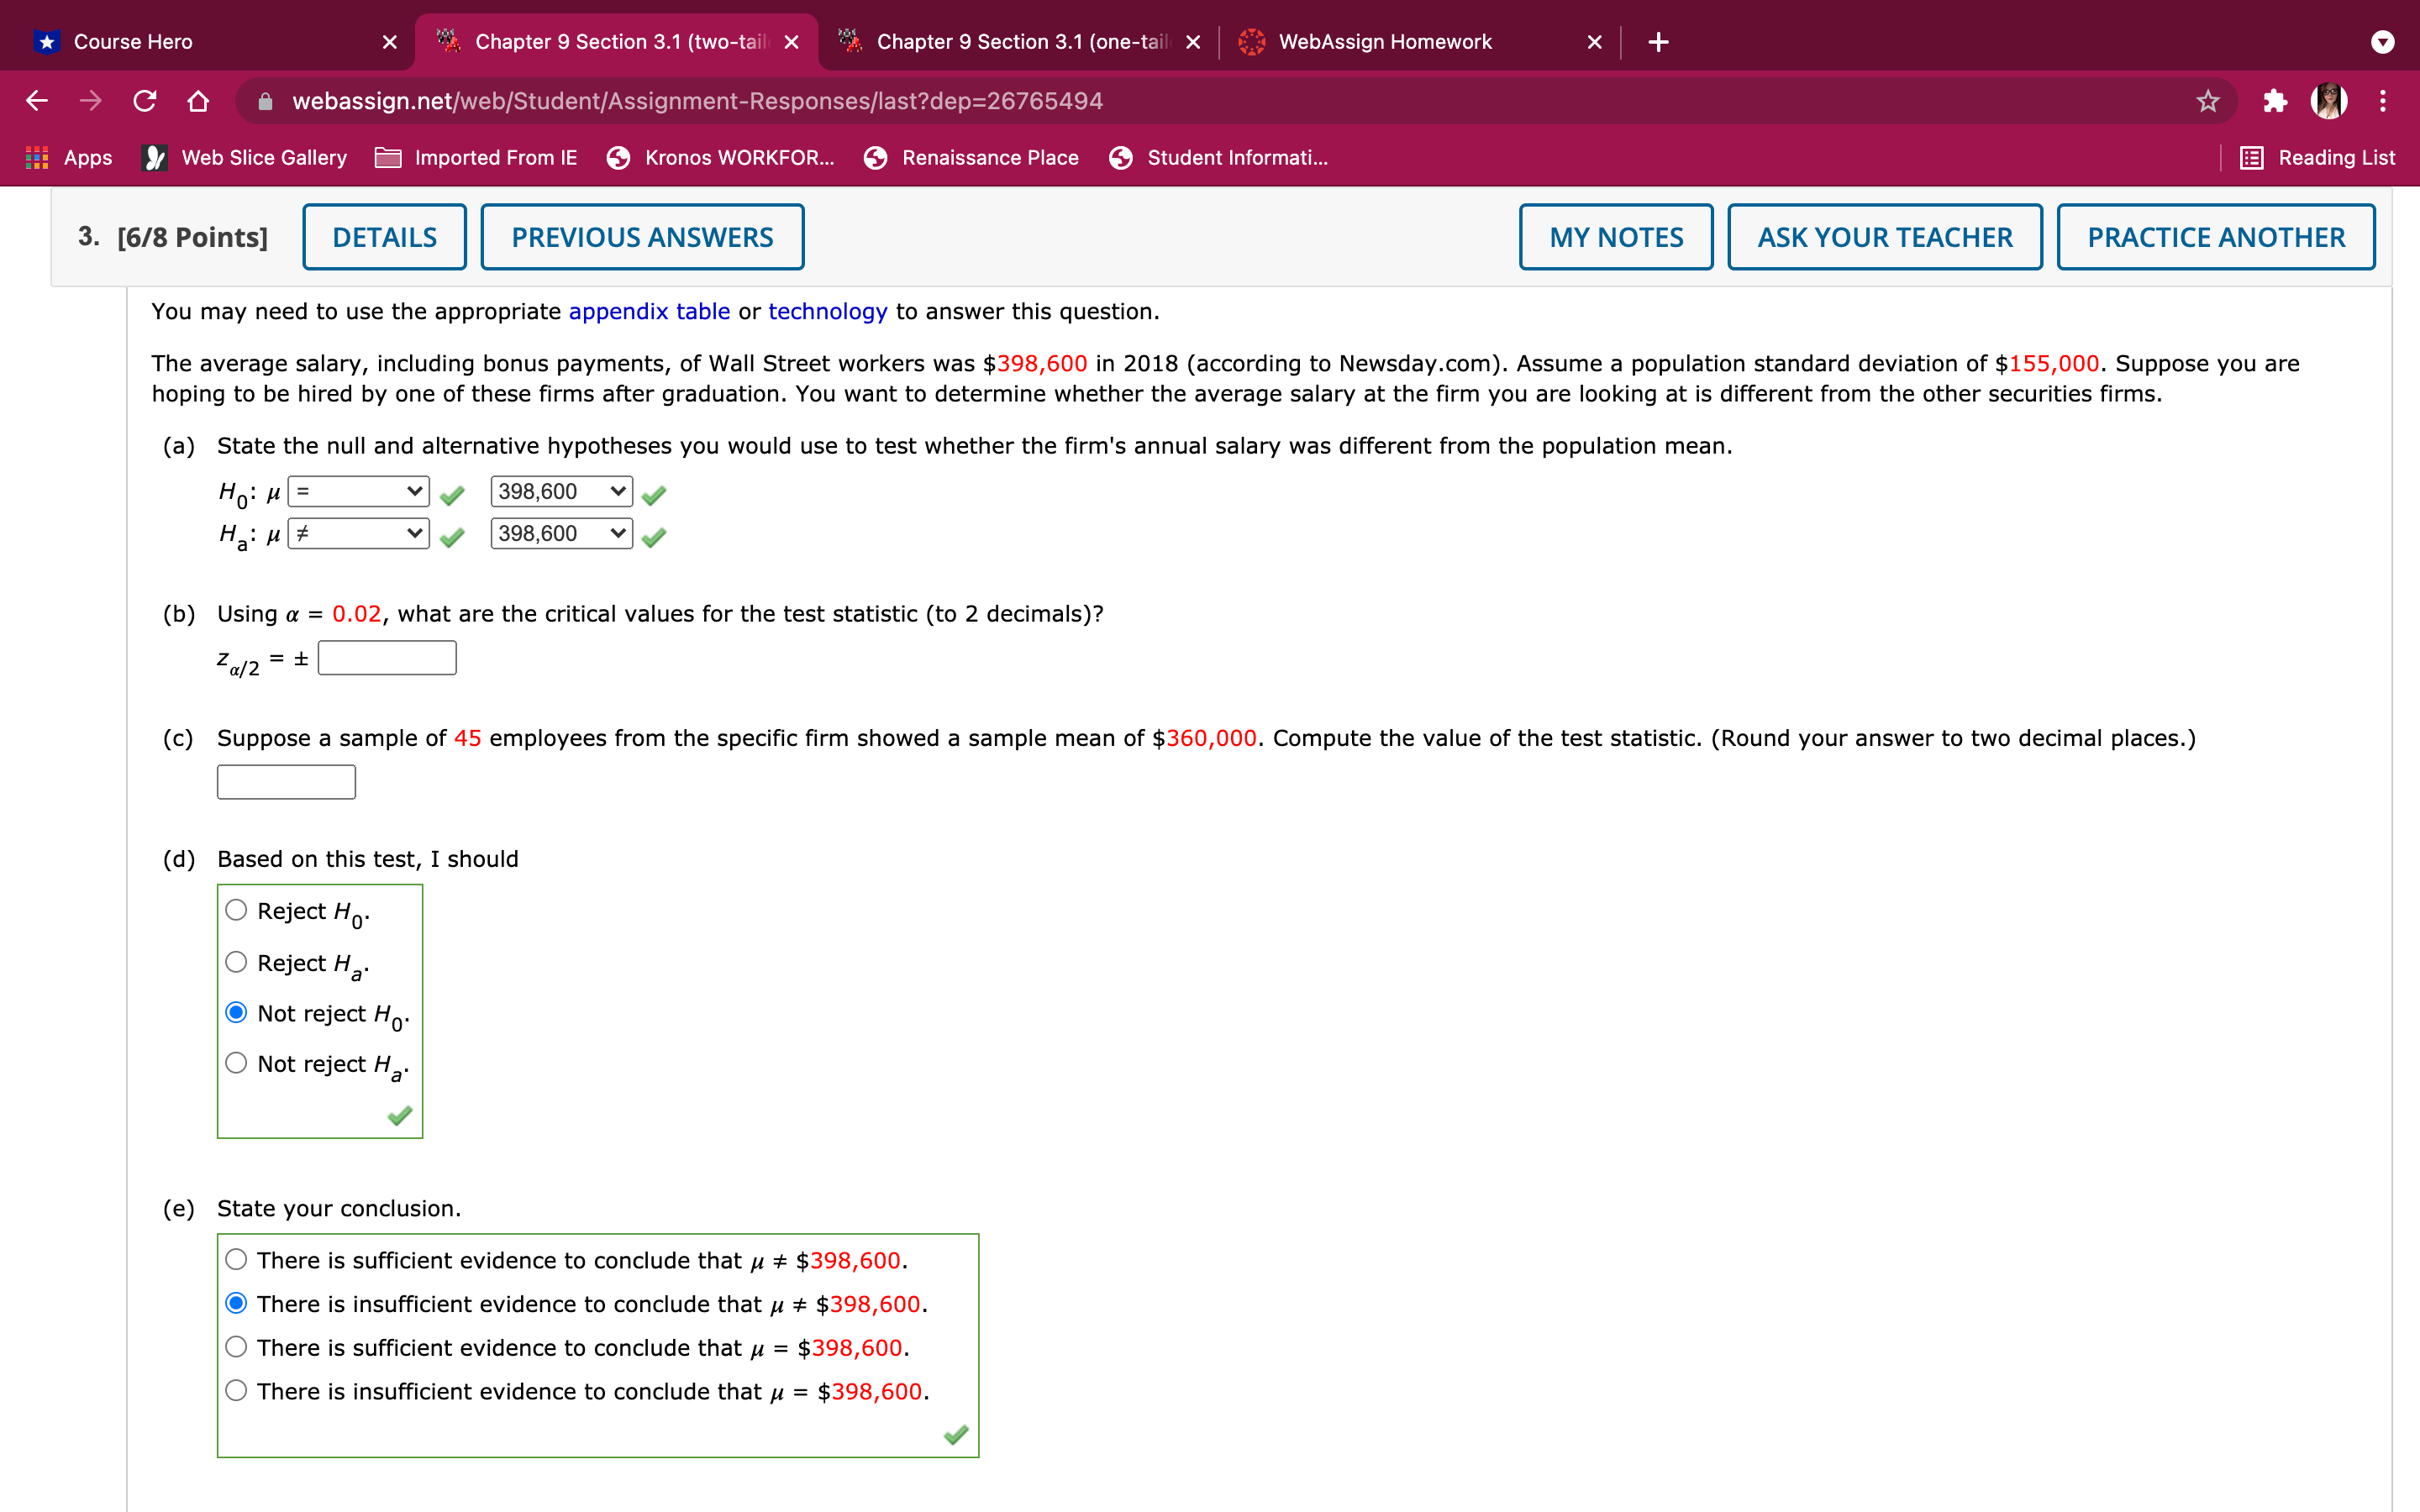Select the Reject H0 radio option

tap(236, 909)
